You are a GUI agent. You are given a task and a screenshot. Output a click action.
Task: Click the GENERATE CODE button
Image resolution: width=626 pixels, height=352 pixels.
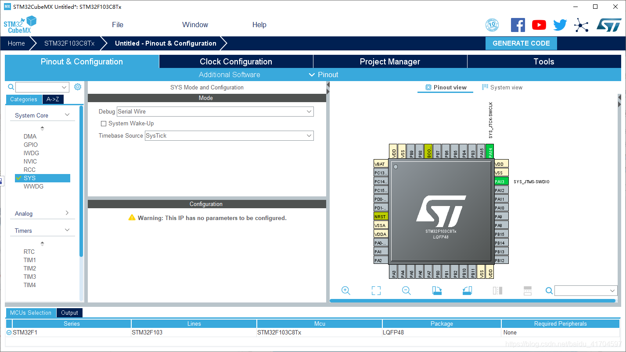coord(521,43)
